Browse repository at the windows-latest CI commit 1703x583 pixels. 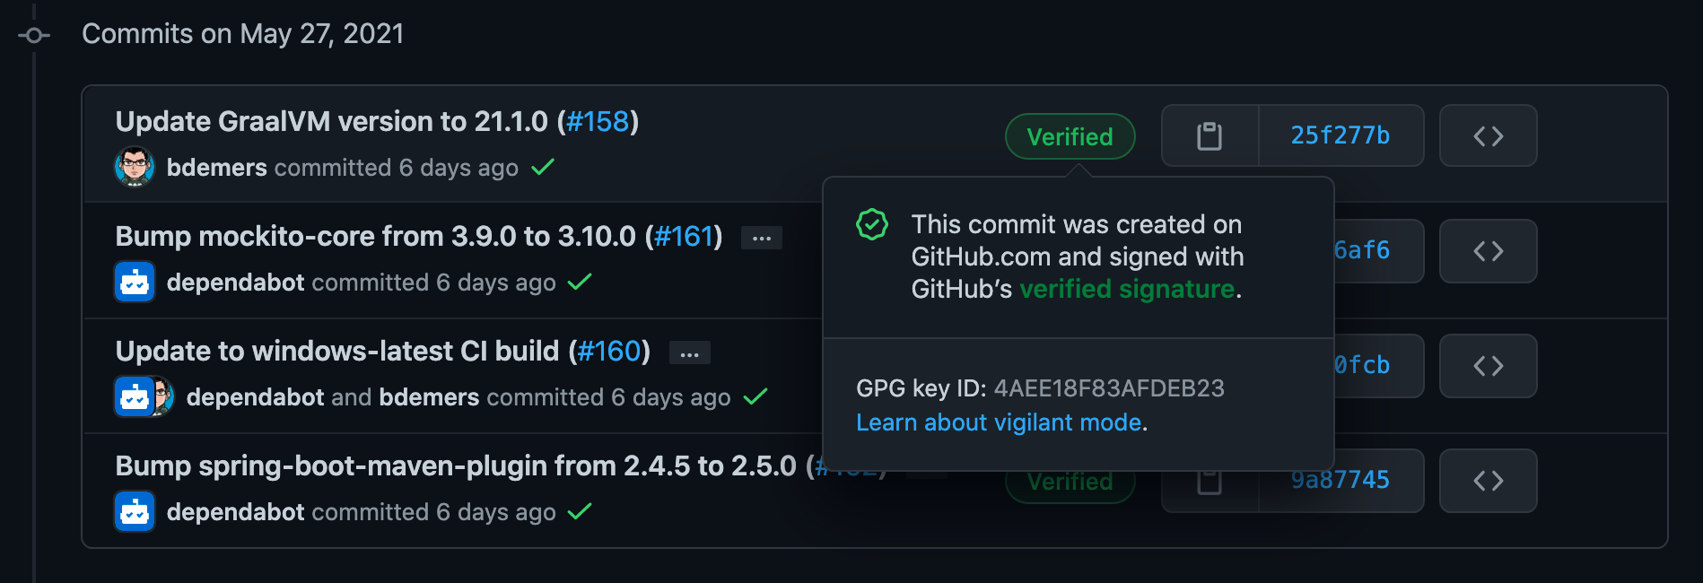(x=1488, y=366)
